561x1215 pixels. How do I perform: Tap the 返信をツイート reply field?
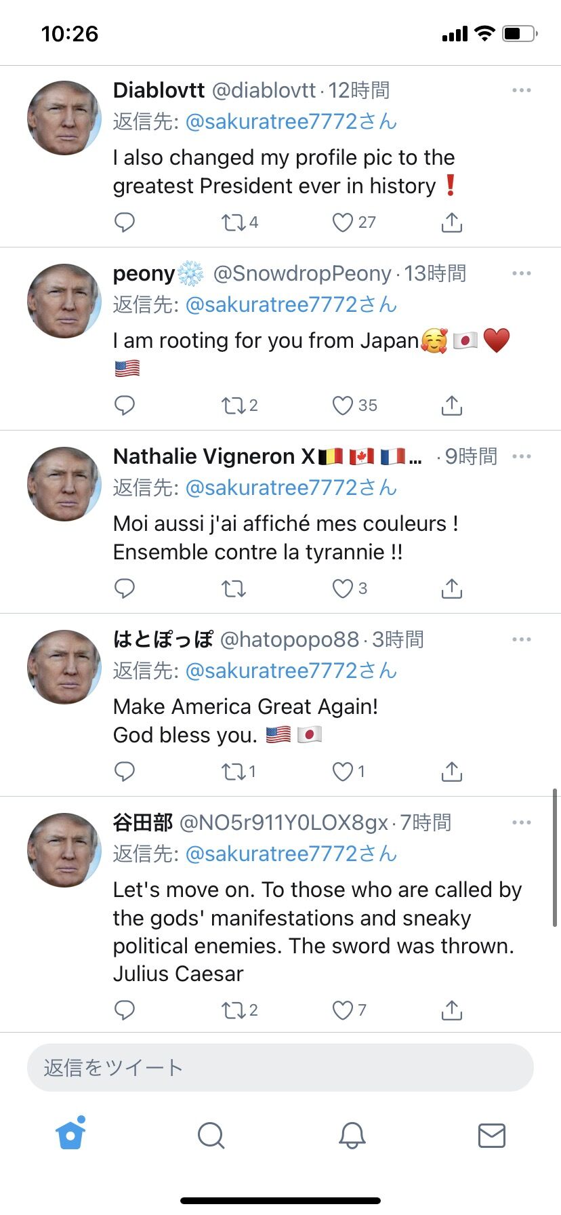pyautogui.click(x=280, y=1068)
